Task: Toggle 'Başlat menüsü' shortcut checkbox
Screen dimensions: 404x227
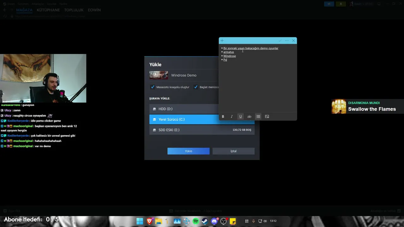Action: [196, 87]
